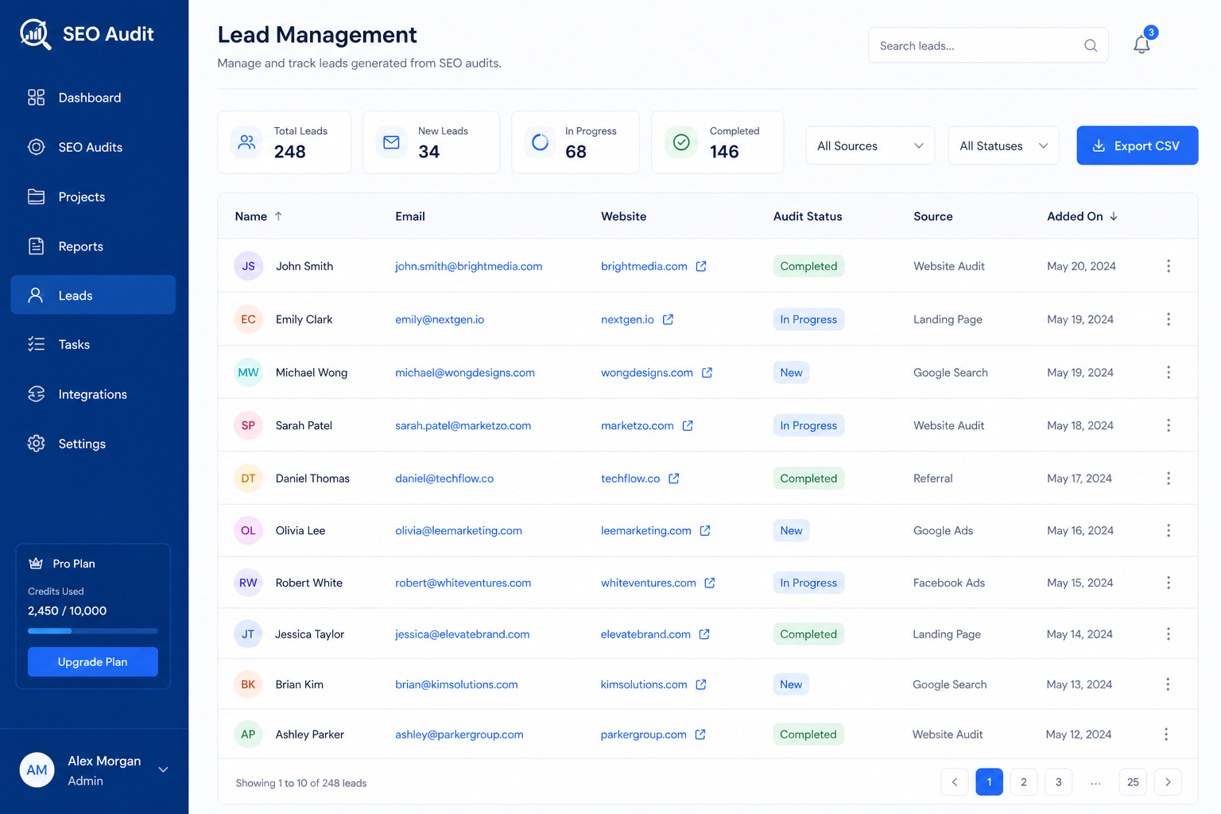Open row actions menu for Olivia Lee
The image size is (1221, 814).
click(x=1169, y=530)
